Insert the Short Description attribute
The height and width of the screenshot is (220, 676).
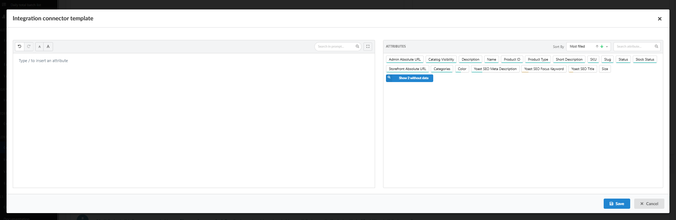coord(569,60)
